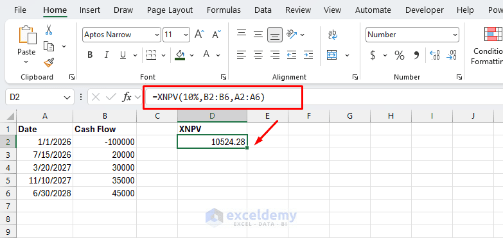Align text left
The width and height of the screenshot is (503, 238).
[x=242, y=55]
